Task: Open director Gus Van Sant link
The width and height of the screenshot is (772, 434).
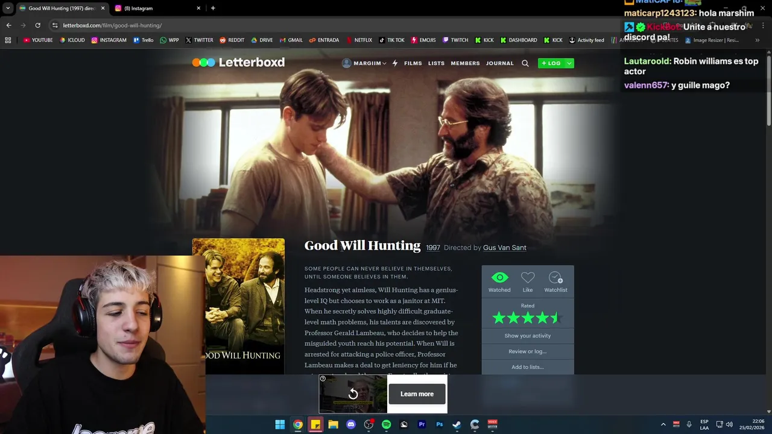Action: point(505,248)
